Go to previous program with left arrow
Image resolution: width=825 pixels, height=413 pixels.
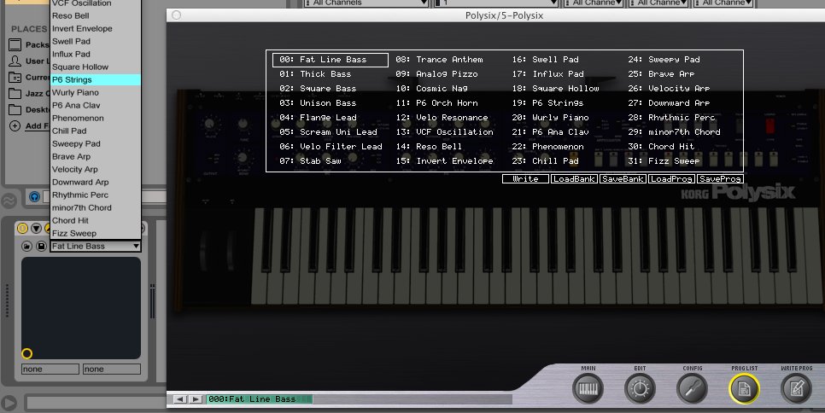179,399
